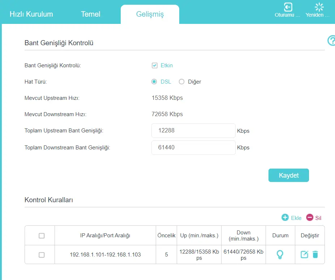Click the priority value 5 cell

pos(167,255)
